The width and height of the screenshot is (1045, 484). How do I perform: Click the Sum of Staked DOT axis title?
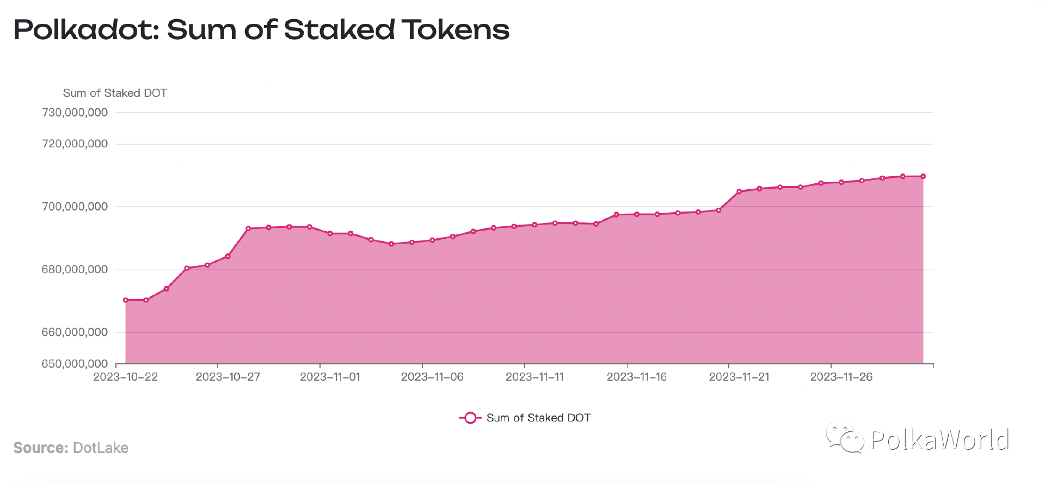click(115, 93)
